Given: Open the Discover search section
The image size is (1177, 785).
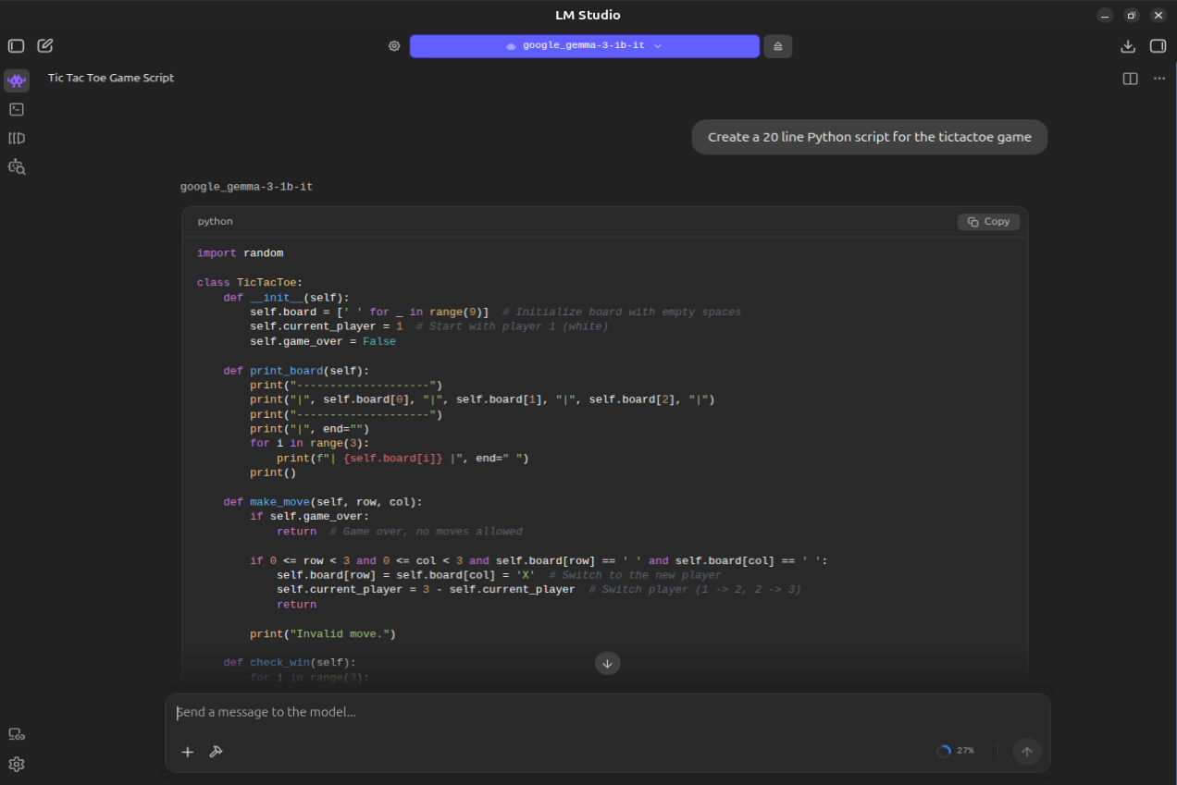Looking at the screenshot, I should [17, 167].
